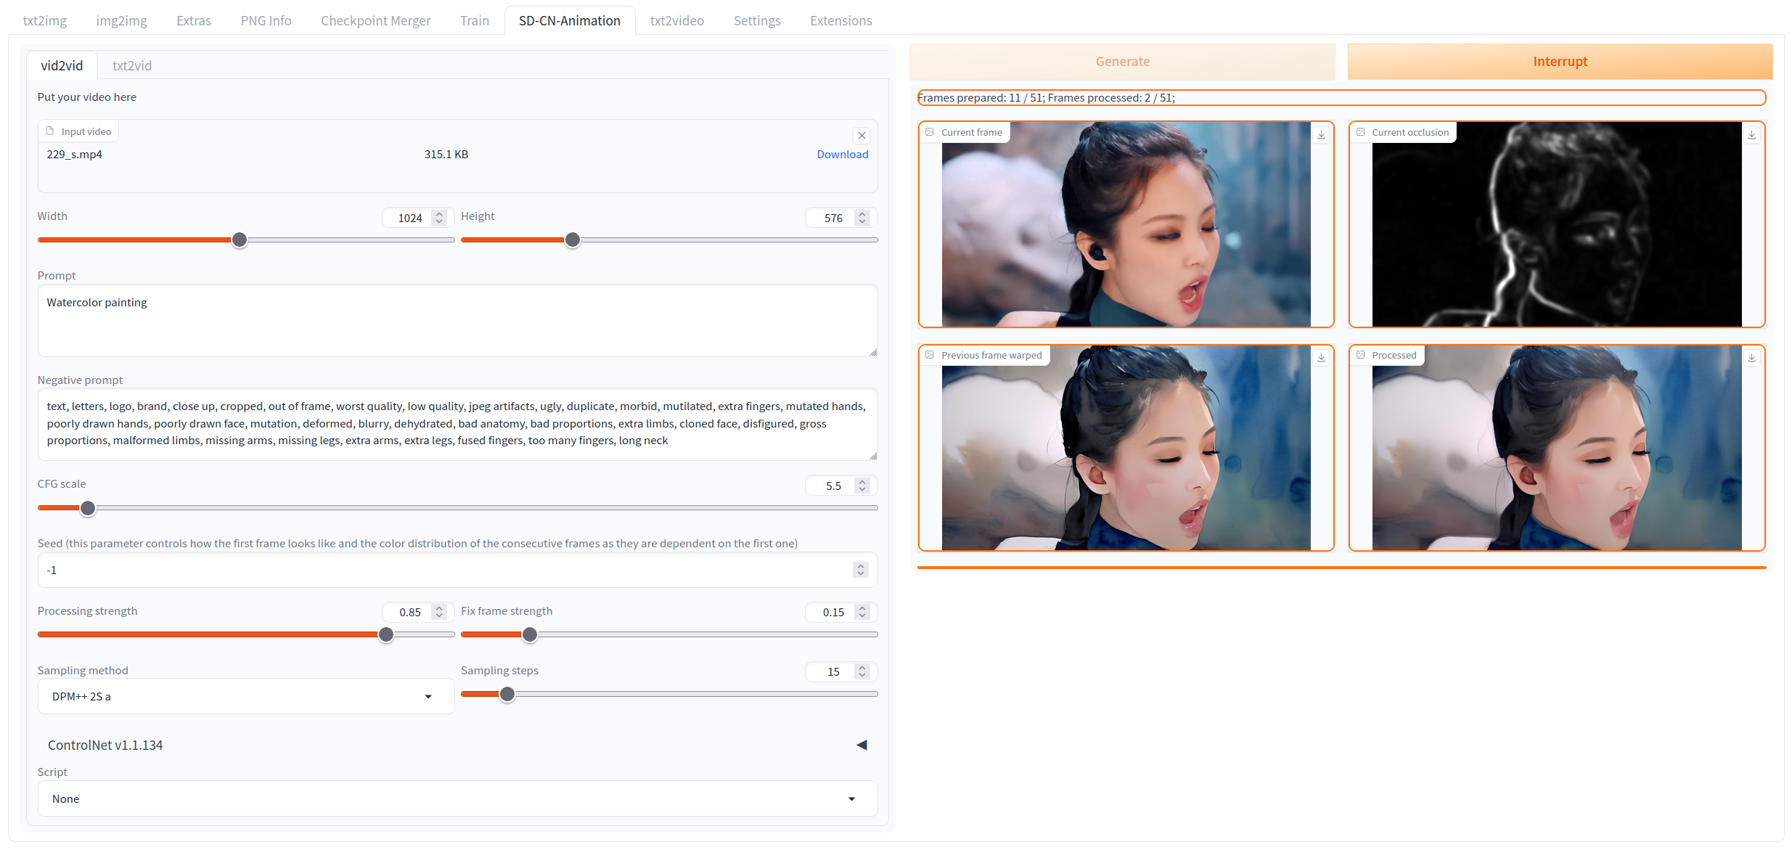This screenshot has height=850, width=1792.
Task: Open the Extensions tab
Action: [840, 20]
